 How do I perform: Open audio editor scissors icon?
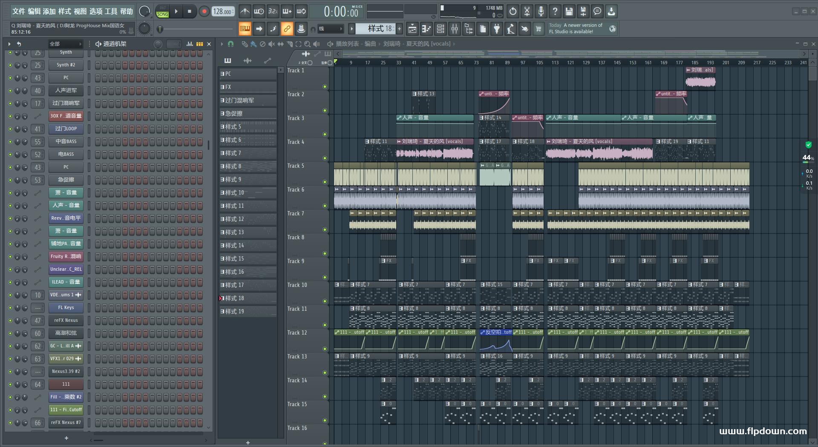click(527, 11)
